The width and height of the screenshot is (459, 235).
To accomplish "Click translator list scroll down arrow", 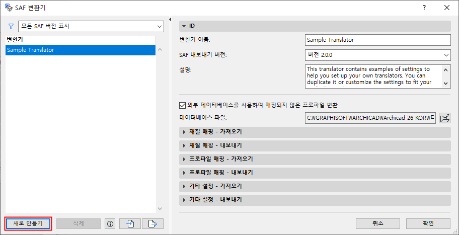I will click(160, 209).
